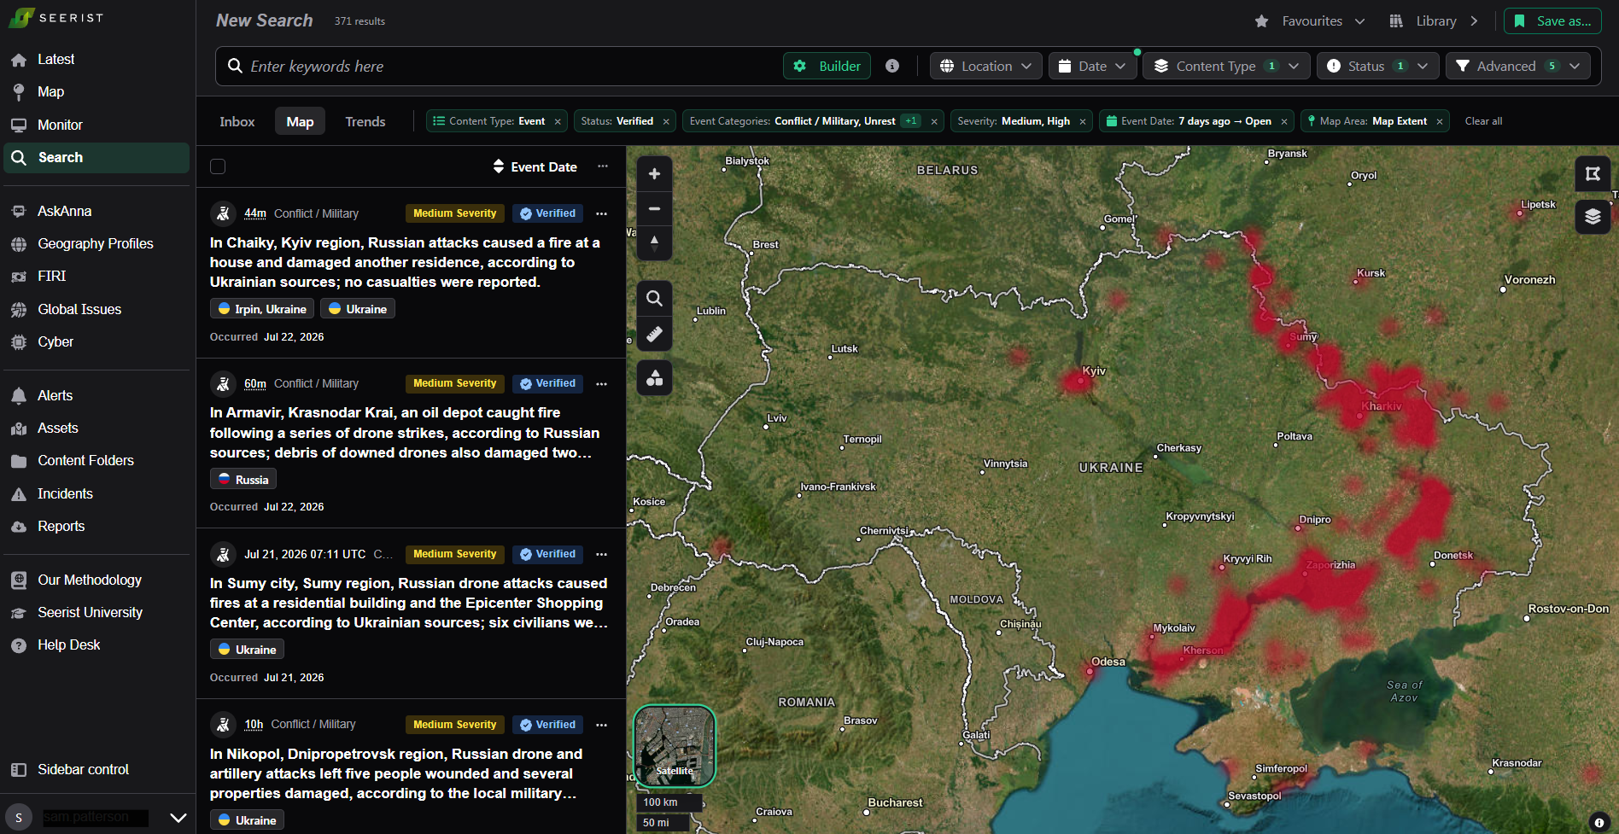The height and width of the screenshot is (834, 1619).
Task: Click the Russia location tag
Action: coord(243,479)
